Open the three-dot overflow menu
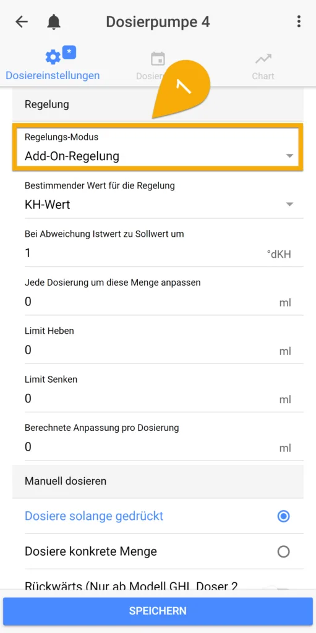 point(299,22)
